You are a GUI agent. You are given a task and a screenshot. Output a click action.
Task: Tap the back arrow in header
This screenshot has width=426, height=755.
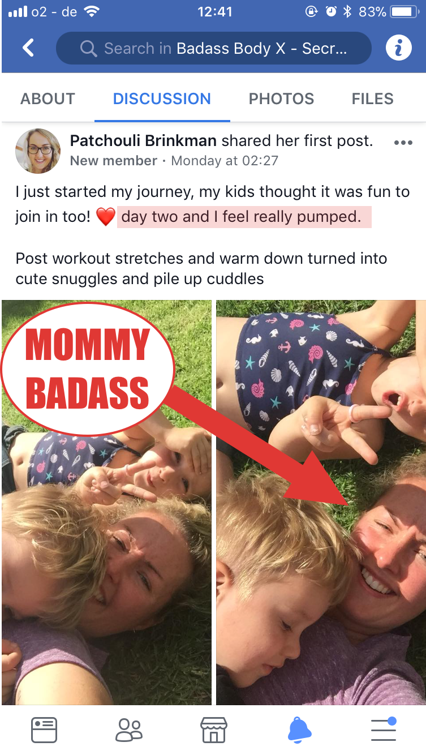point(28,48)
